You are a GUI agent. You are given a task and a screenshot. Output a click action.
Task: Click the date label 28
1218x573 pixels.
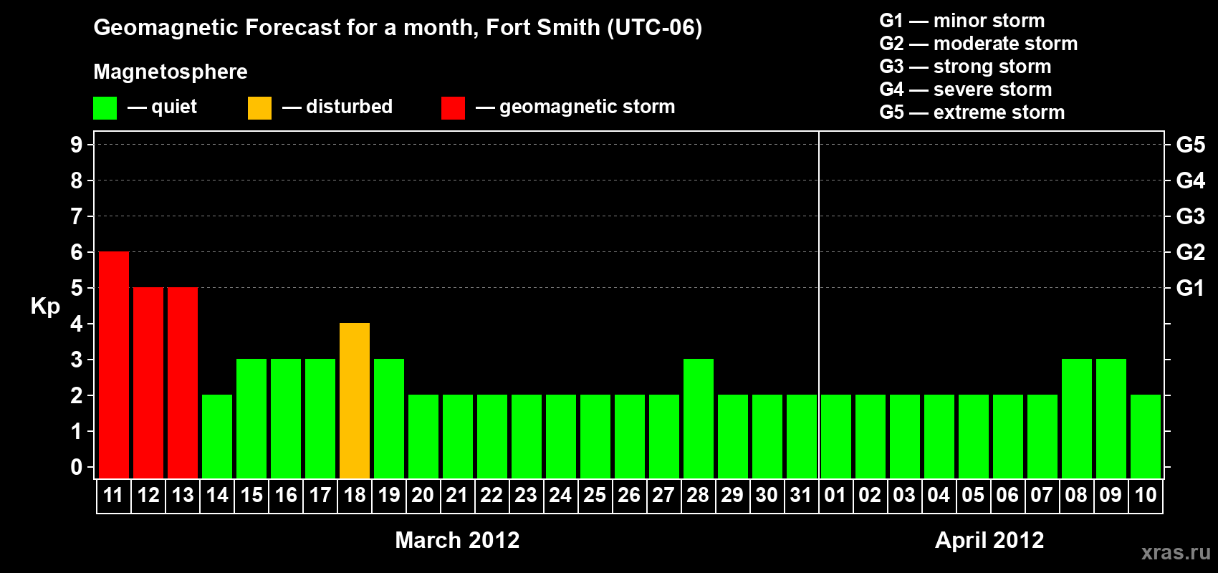pos(698,495)
